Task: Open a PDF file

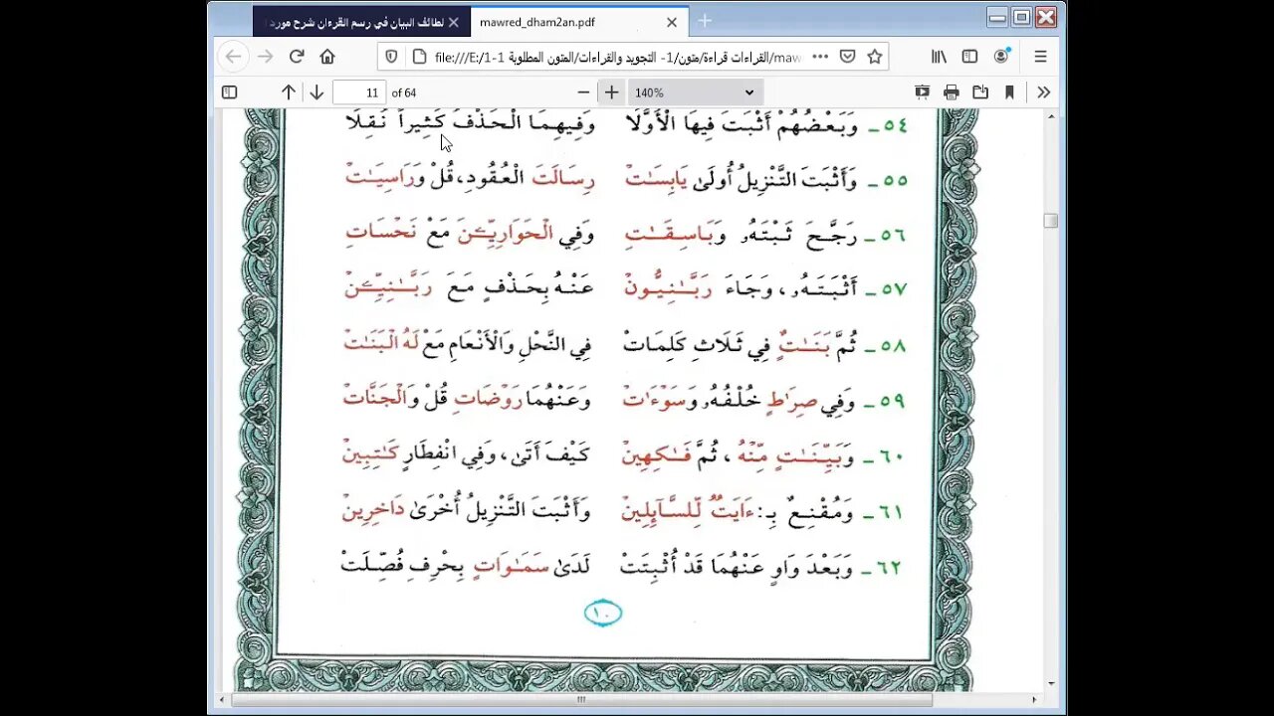Action: click(980, 92)
